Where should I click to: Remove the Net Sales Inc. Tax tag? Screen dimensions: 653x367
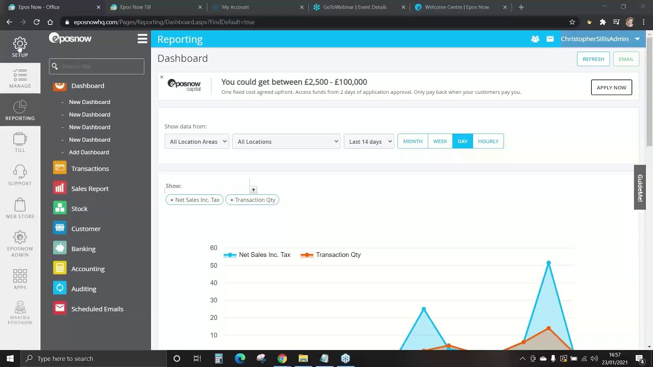pos(171,200)
